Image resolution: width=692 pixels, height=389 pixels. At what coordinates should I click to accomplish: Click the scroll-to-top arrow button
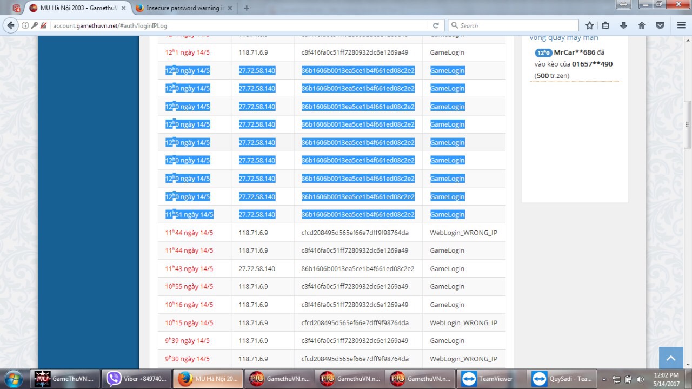click(x=671, y=358)
